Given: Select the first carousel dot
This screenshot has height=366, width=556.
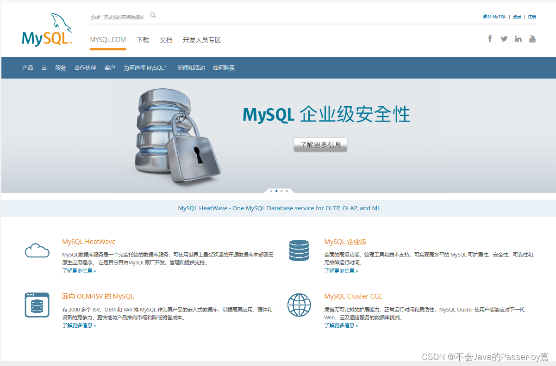Looking at the screenshot, I should tap(271, 190).
